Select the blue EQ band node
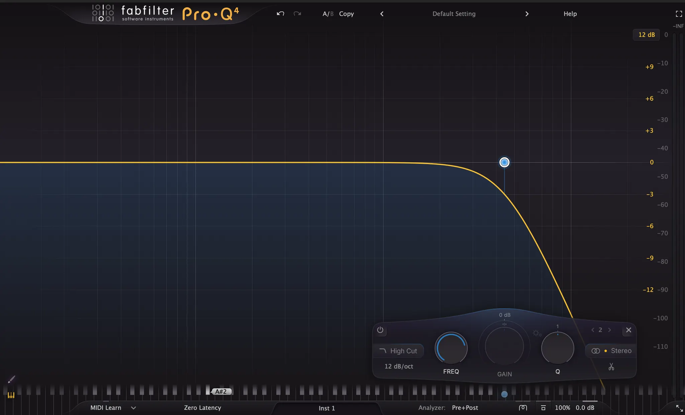The image size is (685, 415). point(504,162)
